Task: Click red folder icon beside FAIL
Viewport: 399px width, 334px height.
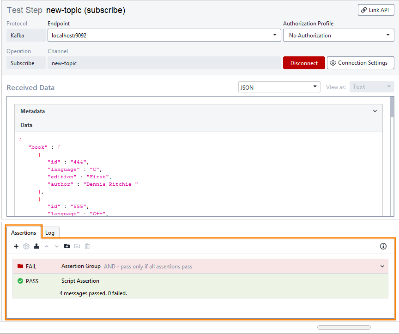Action: coord(20,266)
